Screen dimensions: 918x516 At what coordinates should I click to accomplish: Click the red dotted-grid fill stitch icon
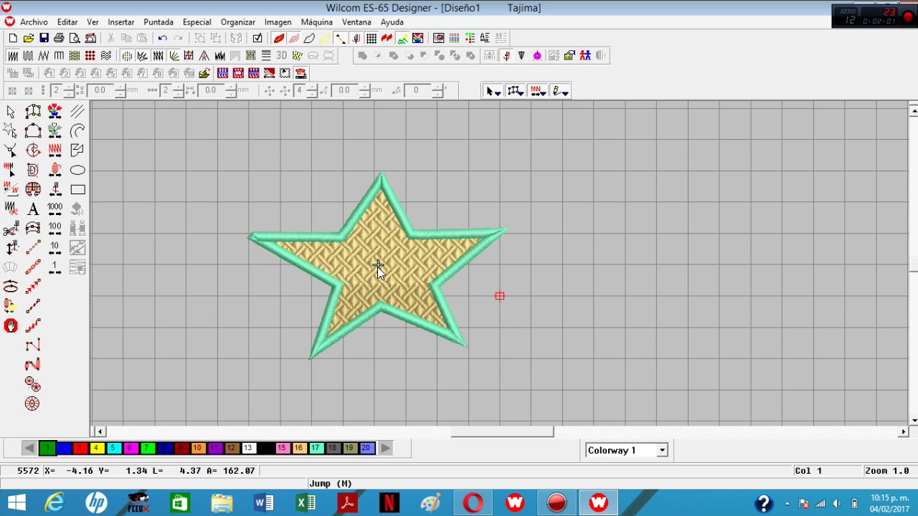click(x=90, y=55)
